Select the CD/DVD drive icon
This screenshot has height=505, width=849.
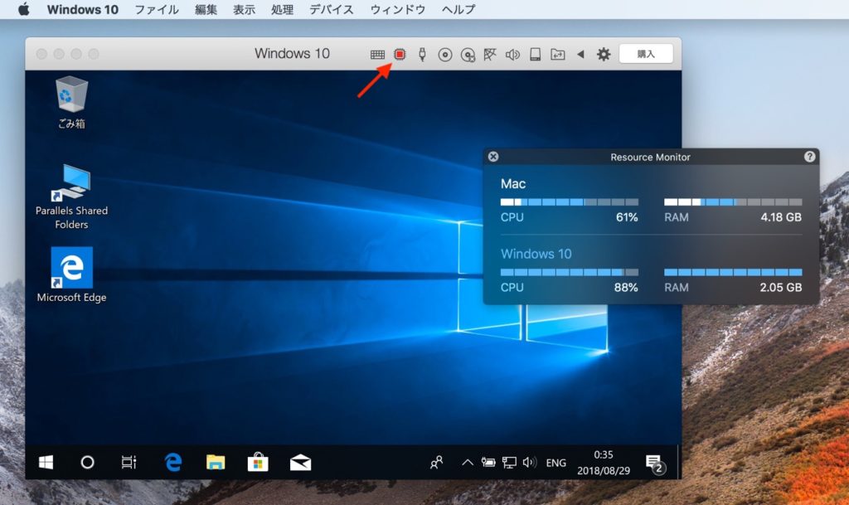pyautogui.click(x=445, y=53)
